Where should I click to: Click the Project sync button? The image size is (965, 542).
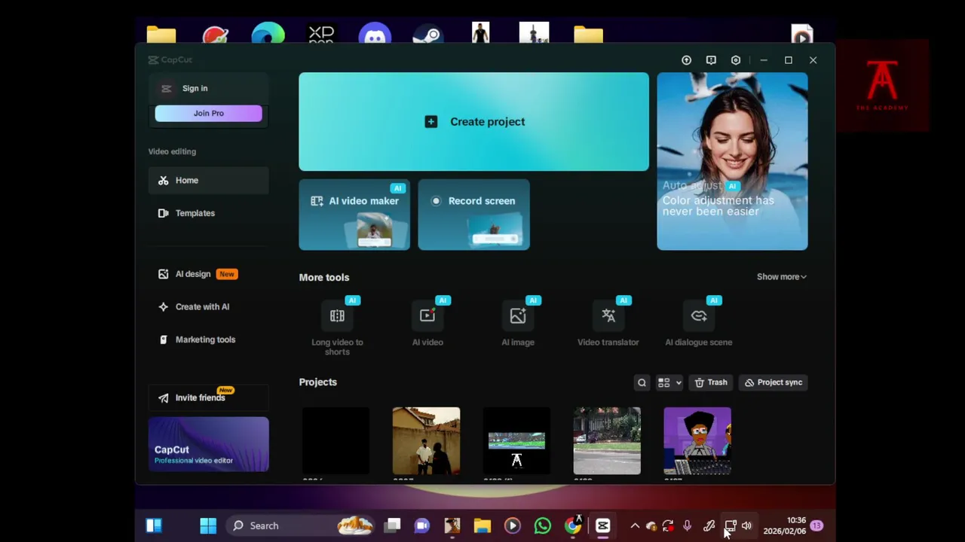774,382
